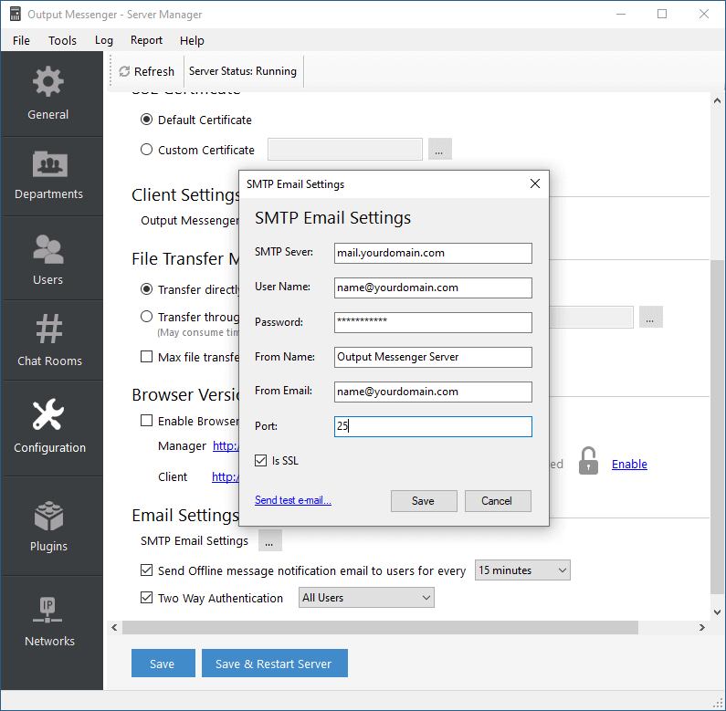
Task: Open the Users sidebar icon
Action: click(x=48, y=249)
